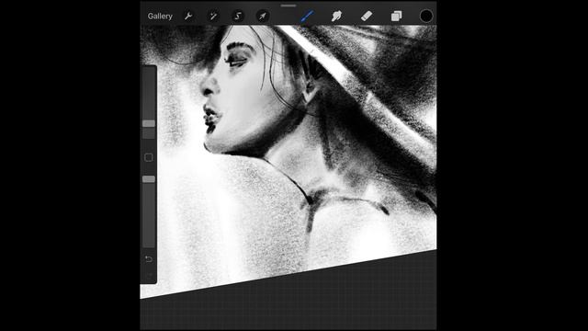Screen dimensions: 588x331
Task: Tap the top-center interface handle bar
Action: [288, 6]
